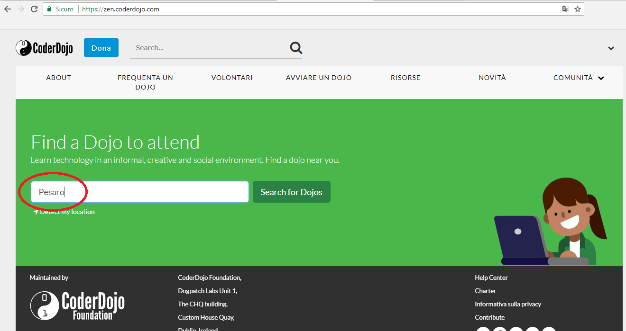Expand the COMUNITÀ dropdown menu
626x331 pixels.
(579, 78)
